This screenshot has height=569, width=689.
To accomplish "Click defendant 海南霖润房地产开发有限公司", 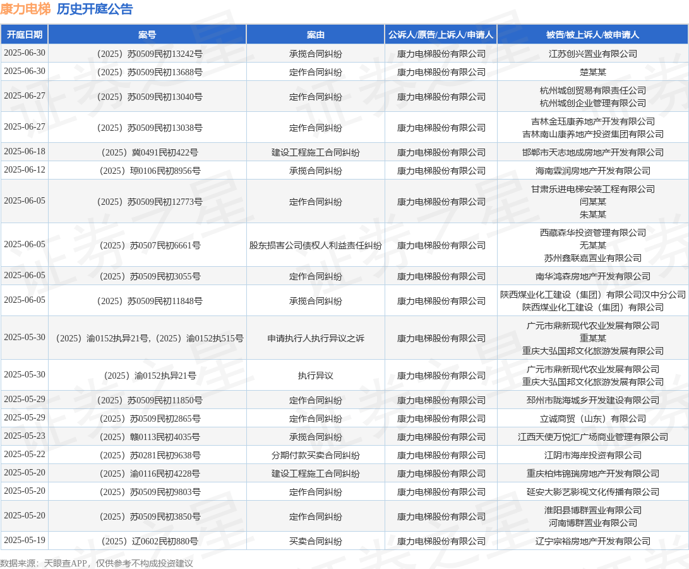I will point(593,171).
